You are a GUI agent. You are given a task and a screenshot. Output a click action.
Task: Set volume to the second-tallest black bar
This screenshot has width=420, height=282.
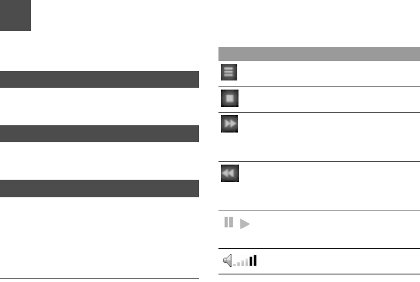(251, 261)
